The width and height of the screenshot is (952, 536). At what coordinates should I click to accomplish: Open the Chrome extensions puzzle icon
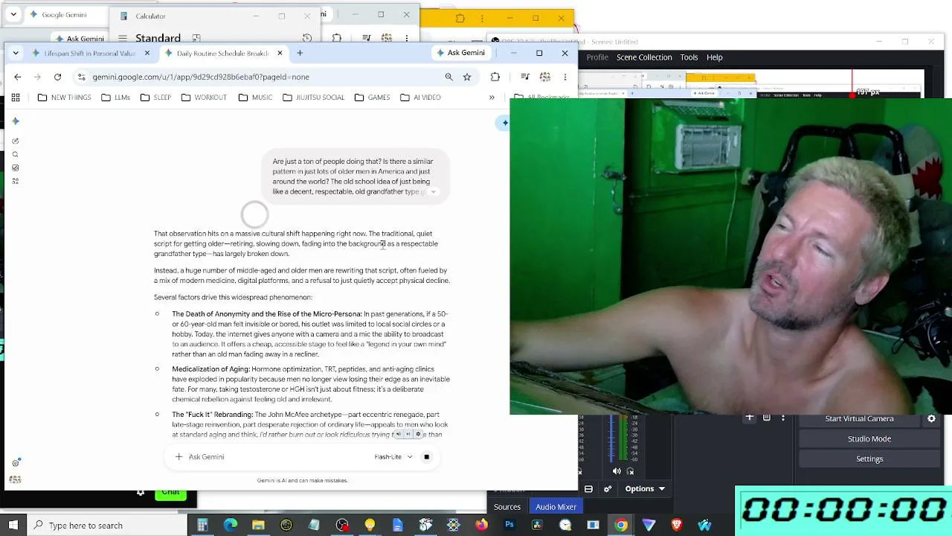495,77
